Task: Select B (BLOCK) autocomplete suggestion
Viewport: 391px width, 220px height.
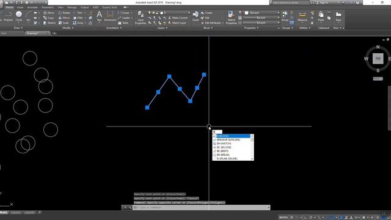Action: click(x=231, y=136)
